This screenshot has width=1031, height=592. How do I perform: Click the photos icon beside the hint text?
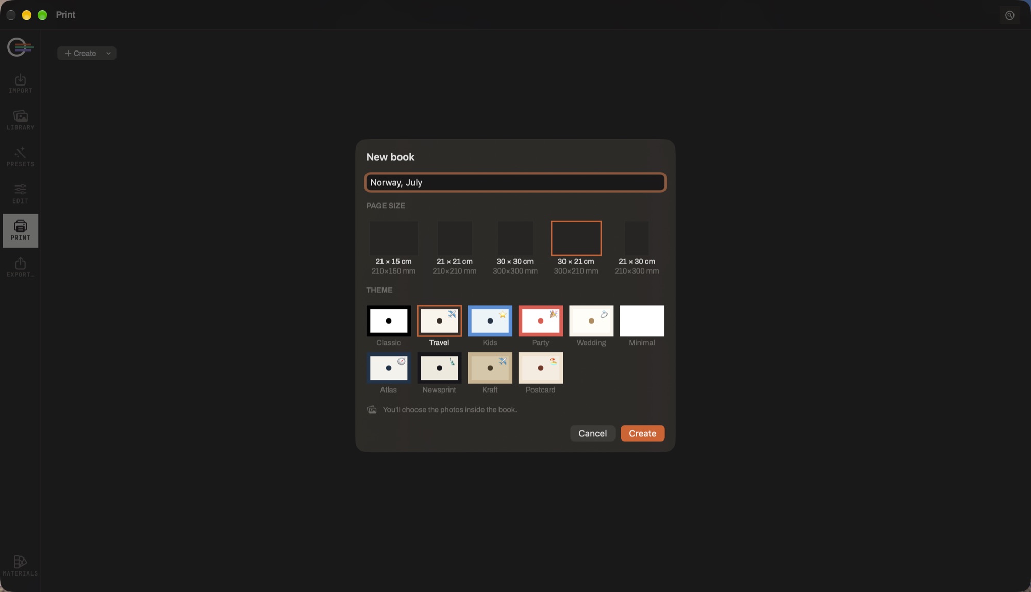click(x=372, y=410)
